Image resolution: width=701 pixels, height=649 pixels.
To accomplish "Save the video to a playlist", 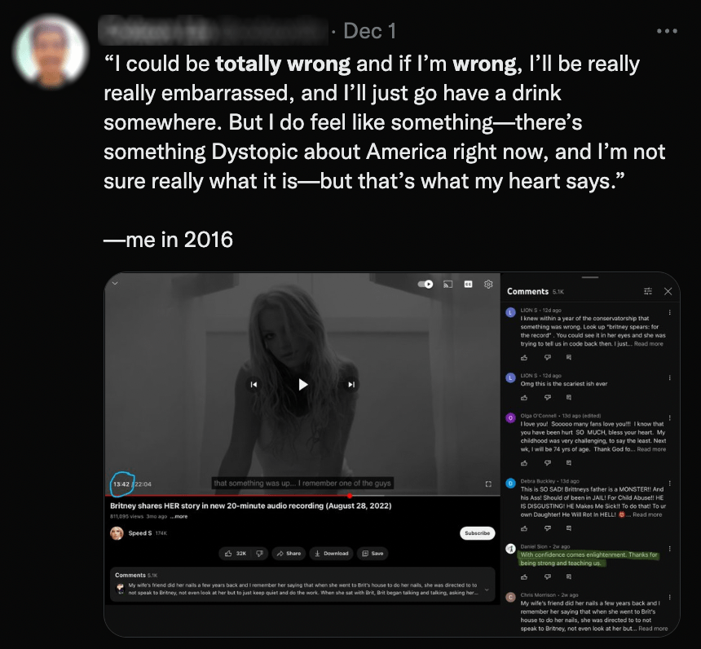I will click(x=373, y=554).
